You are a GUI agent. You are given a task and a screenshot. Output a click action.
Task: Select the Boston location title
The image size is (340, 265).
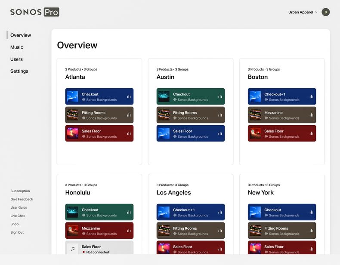(x=258, y=77)
